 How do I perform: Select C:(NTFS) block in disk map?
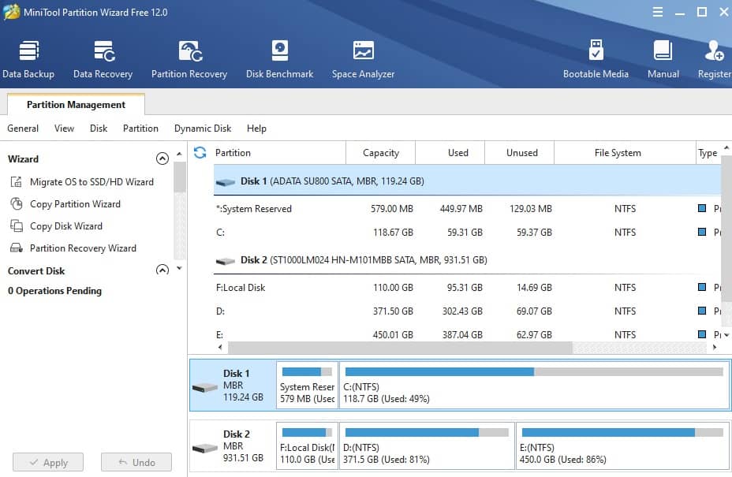[x=535, y=385]
